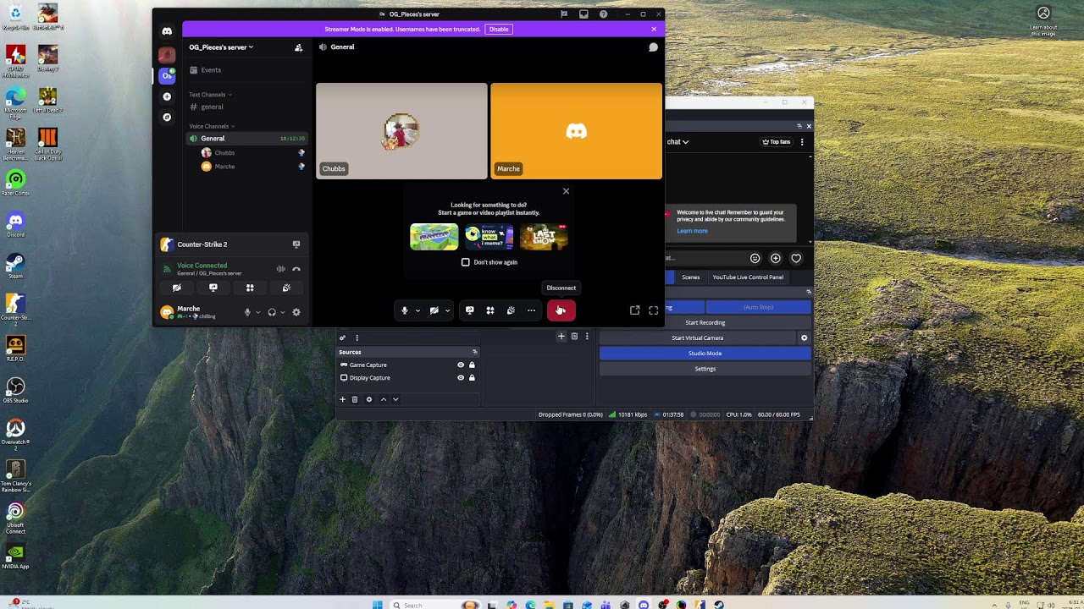Toggle noise suppression beside Voice Connected
Image resolution: width=1084 pixels, height=609 pixels.
[x=280, y=269]
